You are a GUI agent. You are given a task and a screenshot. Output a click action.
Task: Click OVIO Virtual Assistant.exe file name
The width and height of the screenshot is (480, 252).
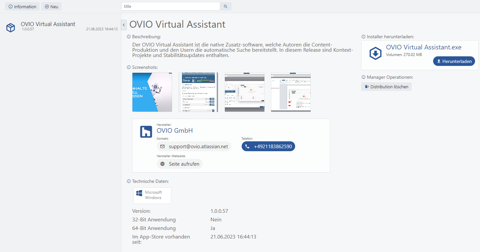(x=424, y=47)
